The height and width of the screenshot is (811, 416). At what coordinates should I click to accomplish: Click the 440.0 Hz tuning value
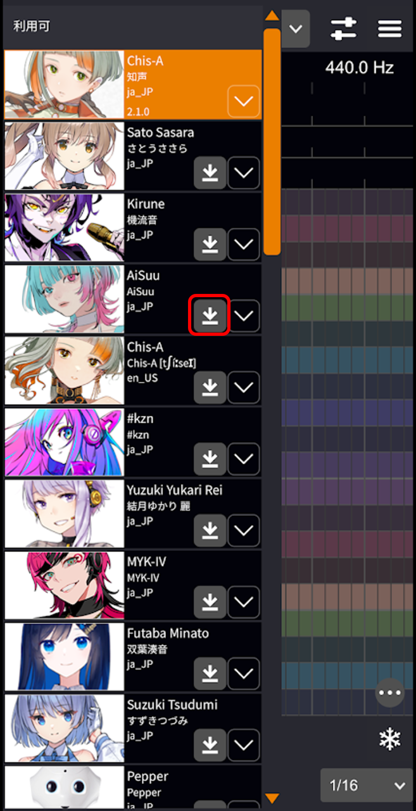coord(360,68)
